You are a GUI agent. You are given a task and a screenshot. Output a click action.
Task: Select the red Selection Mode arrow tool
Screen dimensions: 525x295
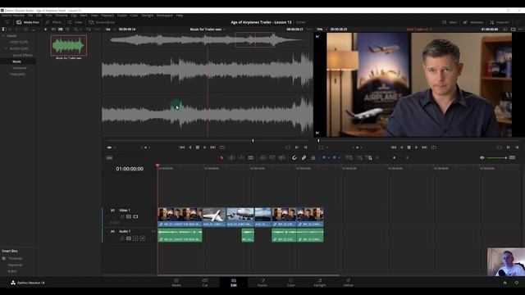(x=221, y=157)
